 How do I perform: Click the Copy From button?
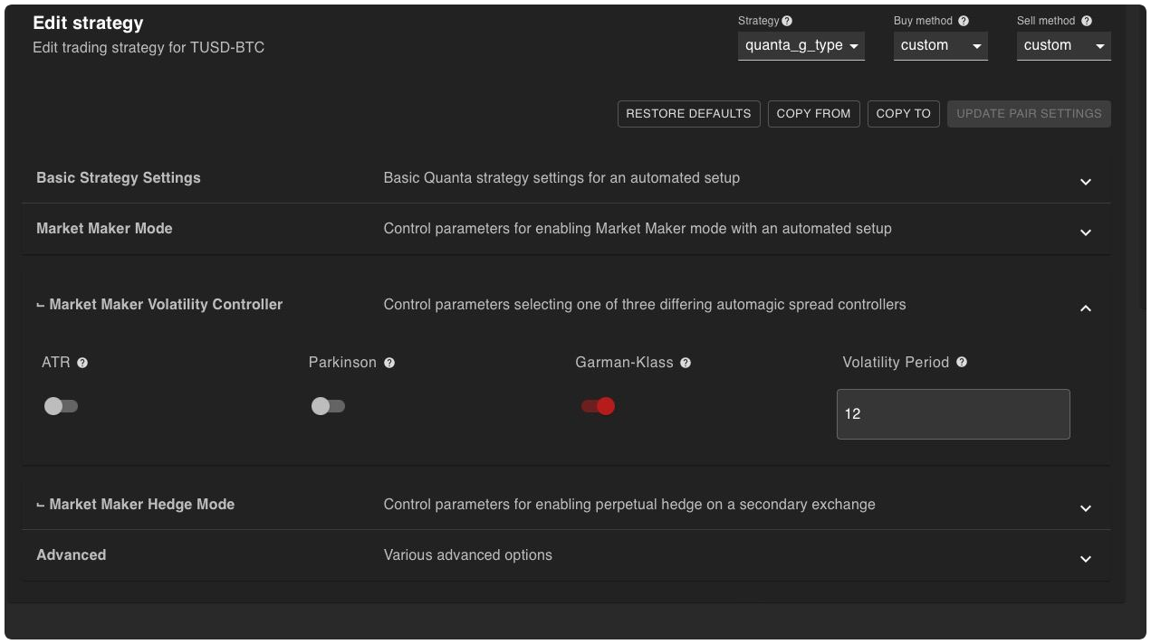(x=813, y=114)
